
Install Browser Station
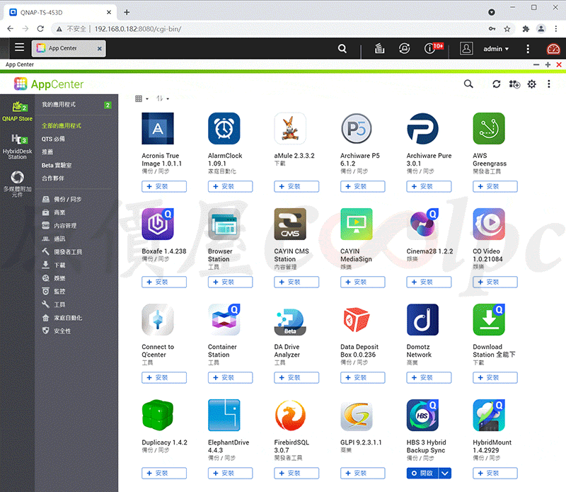coord(231,282)
